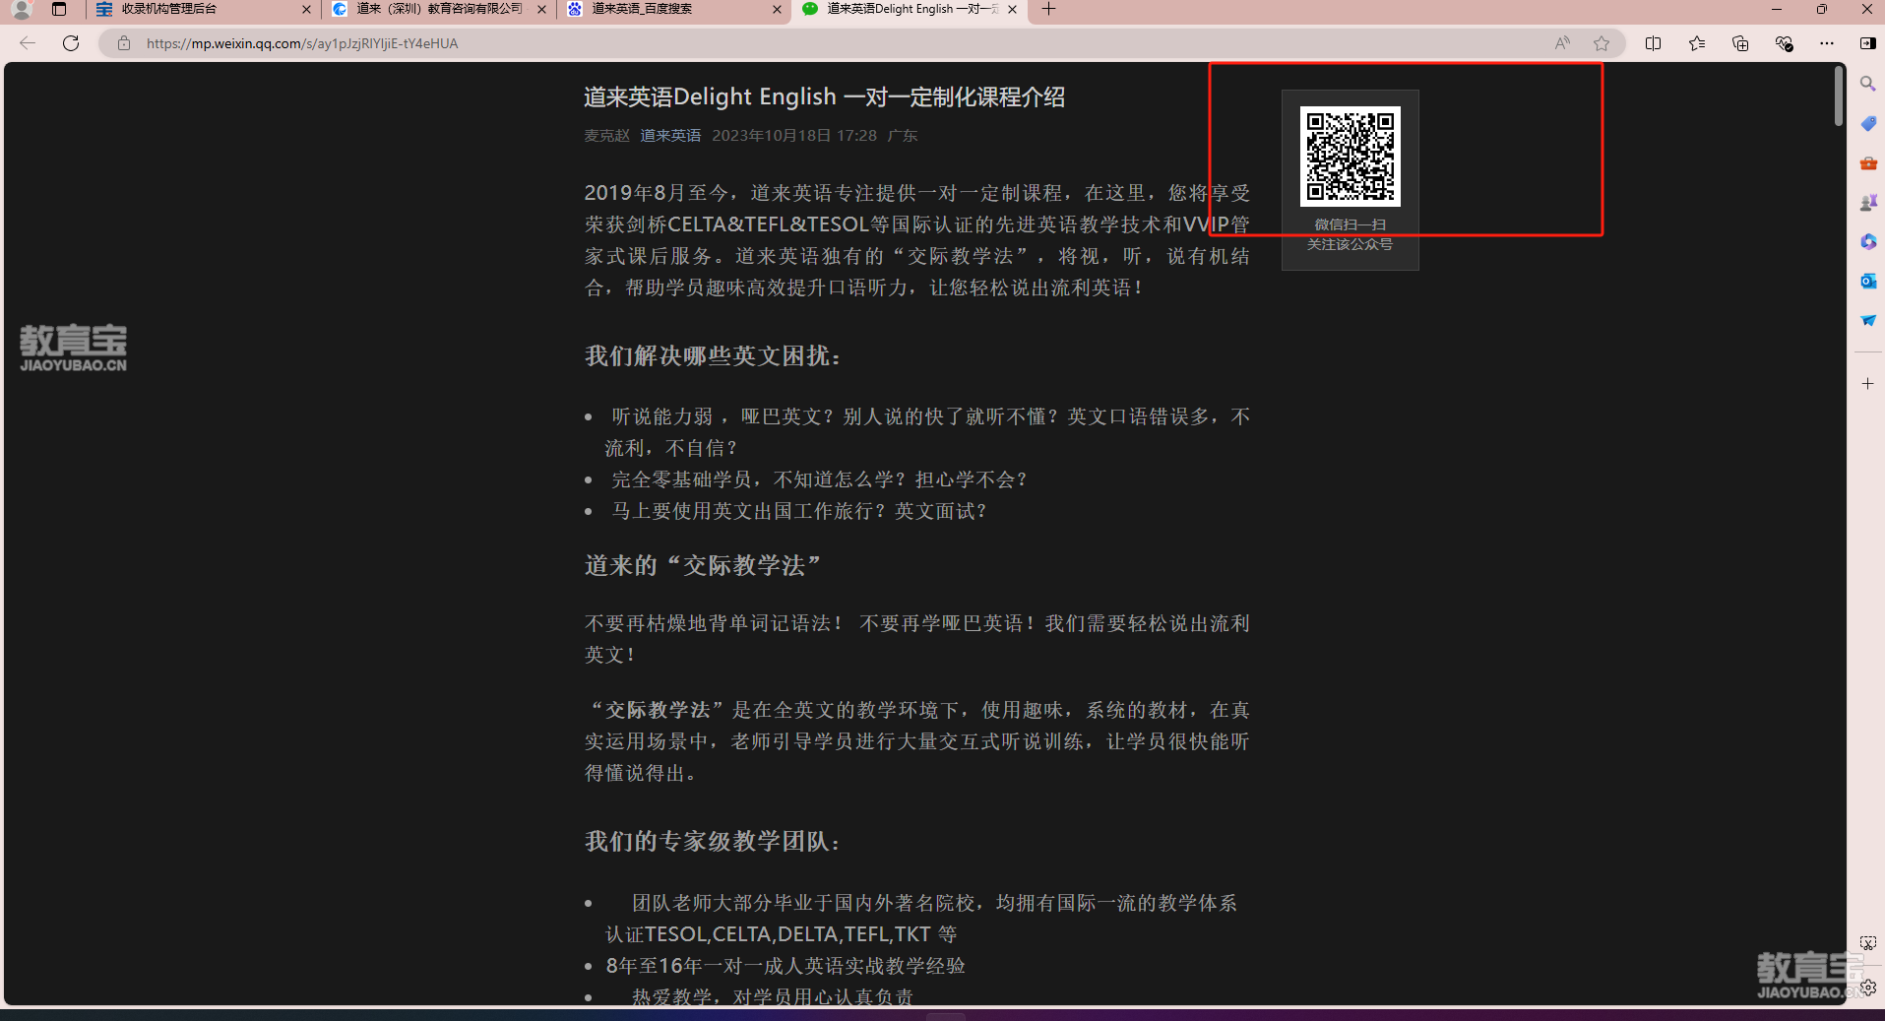This screenshot has height=1021, width=1885.
Task: Toggle the Edge sidebar button
Action: coord(1867,43)
